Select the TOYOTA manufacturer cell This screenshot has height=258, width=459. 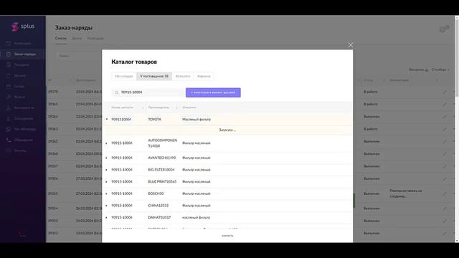pyautogui.click(x=155, y=120)
